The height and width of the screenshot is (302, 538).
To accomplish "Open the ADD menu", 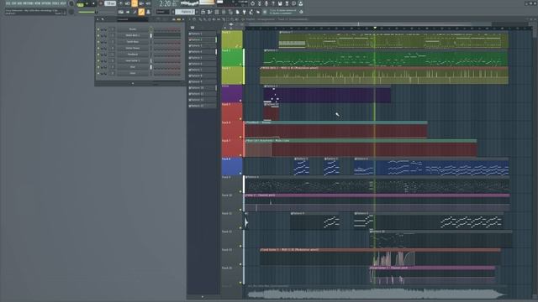I will tap(19, 3).
